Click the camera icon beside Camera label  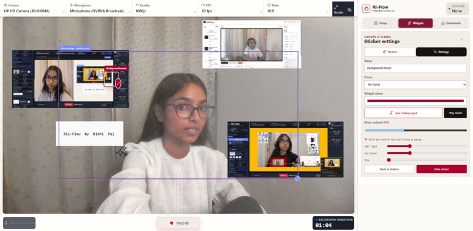pos(5,5)
